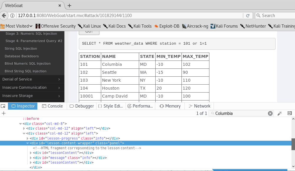Viewport: 295px width, 171px height.
Task: Select the HTML fragment comment line
Action: [87, 148]
